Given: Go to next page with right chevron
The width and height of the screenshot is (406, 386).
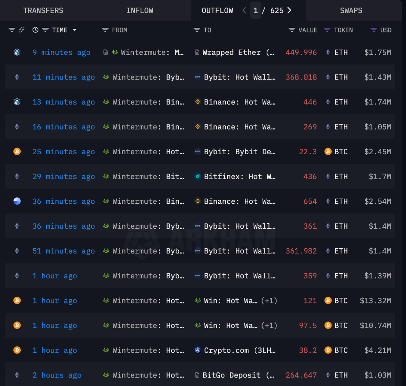Looking at the screenshot, I should tap(289, 10).
